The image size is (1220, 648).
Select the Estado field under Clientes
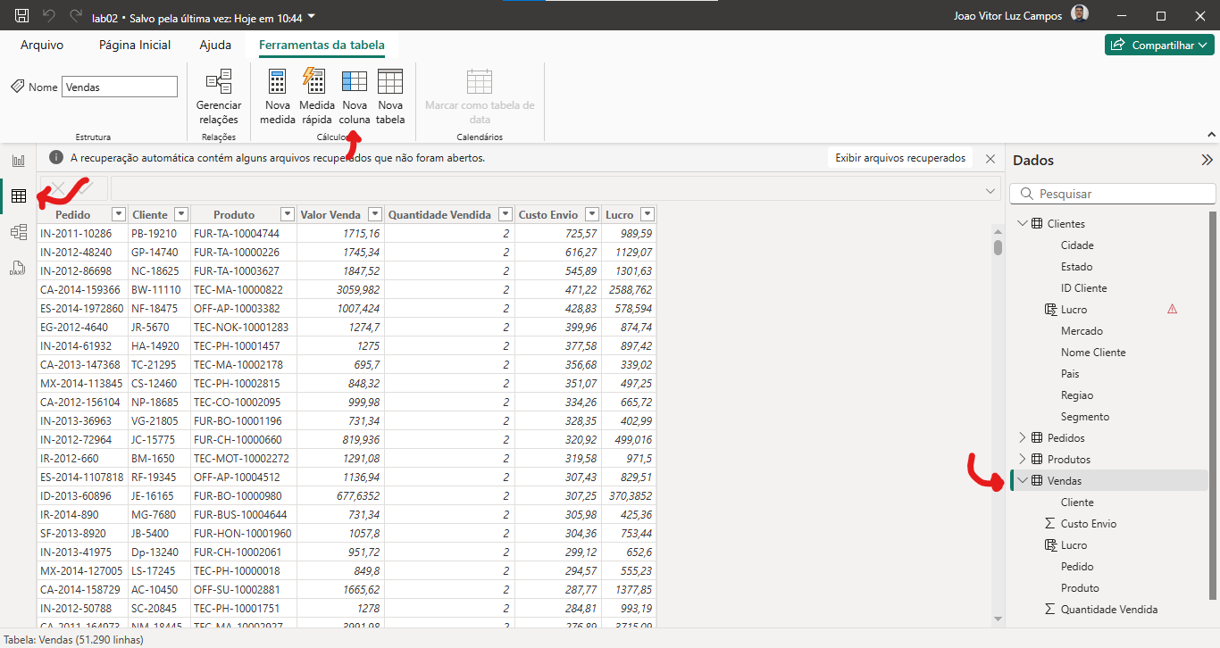pos(1076,267)
